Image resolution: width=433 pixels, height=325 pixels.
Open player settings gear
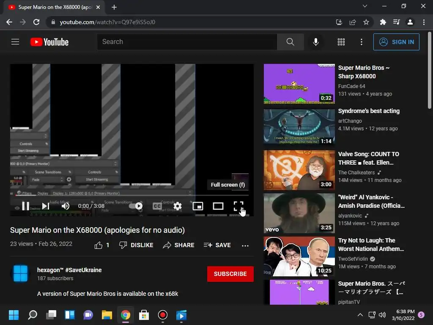pos(178,206)
